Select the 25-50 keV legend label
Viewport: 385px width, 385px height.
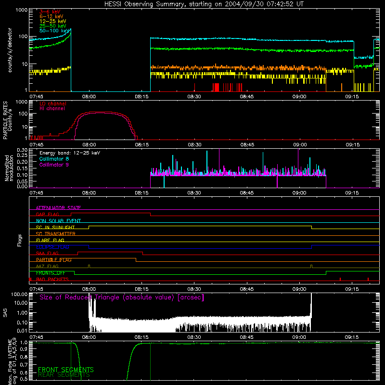pyautogui.click(x=53, y=26)
